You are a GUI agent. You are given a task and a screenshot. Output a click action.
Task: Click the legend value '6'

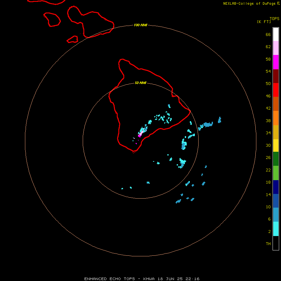[x=269, y=219]
